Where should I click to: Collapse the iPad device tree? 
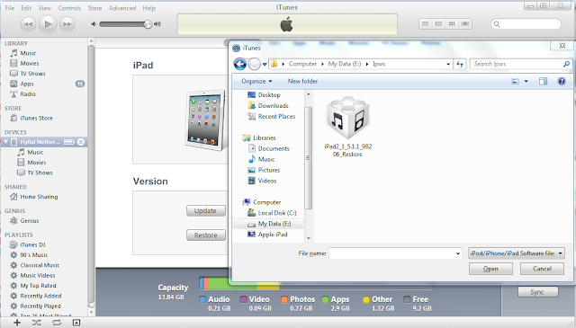click(6, 142)
